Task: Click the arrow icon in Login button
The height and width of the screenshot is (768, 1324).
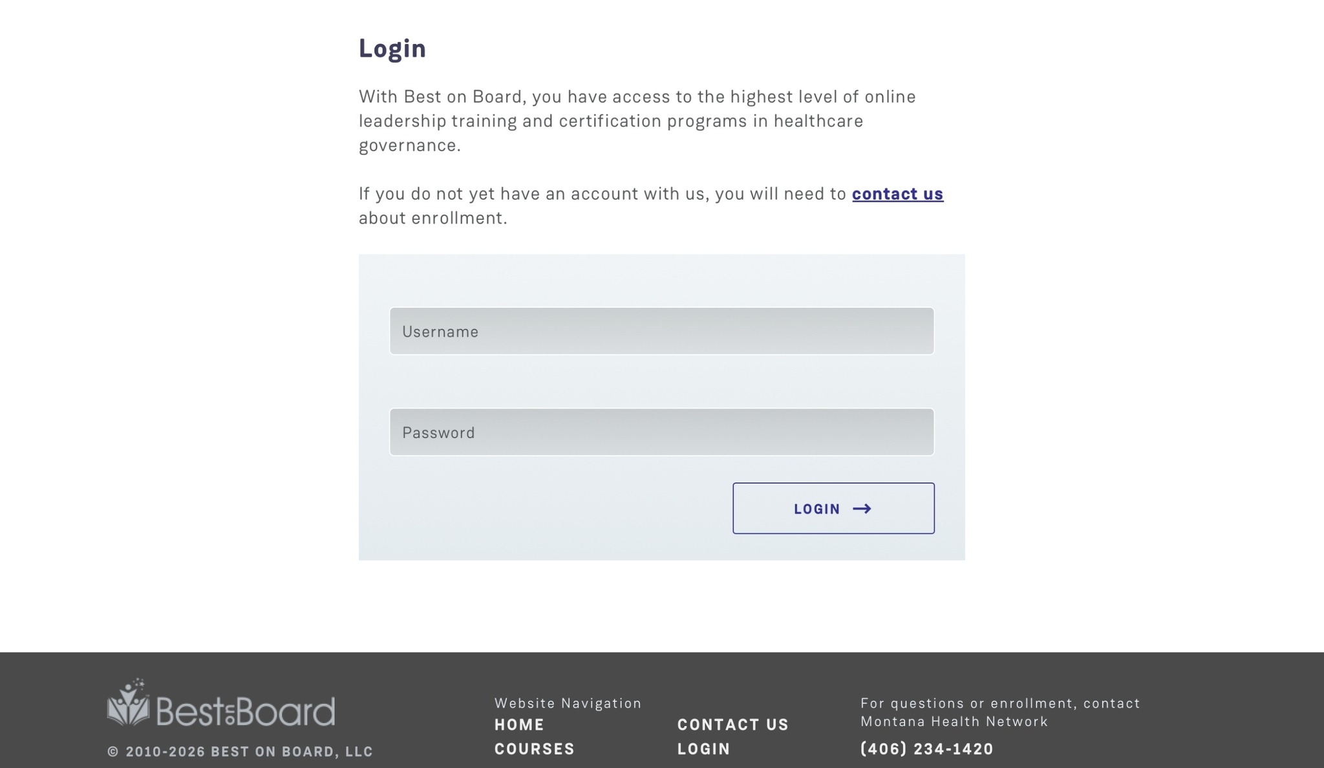Action: click(x=862, y=509)
